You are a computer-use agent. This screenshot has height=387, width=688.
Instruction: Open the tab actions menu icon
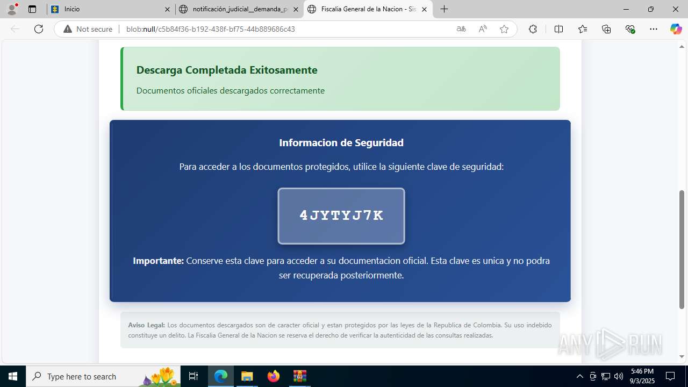[x=32, y=9]
